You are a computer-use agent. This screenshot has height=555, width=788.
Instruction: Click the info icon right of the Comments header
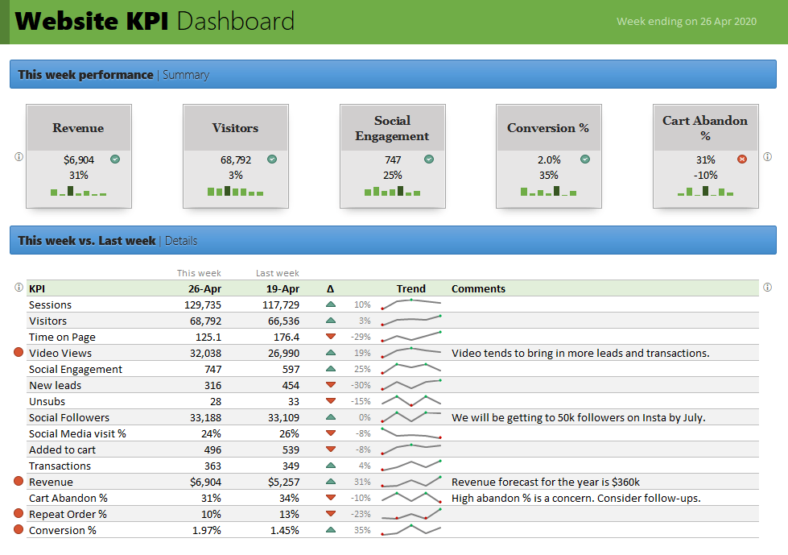(x=768, y=288)
